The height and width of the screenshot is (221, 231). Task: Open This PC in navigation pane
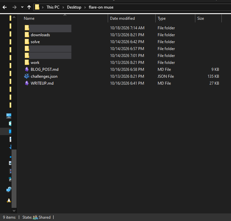(9, 116)
